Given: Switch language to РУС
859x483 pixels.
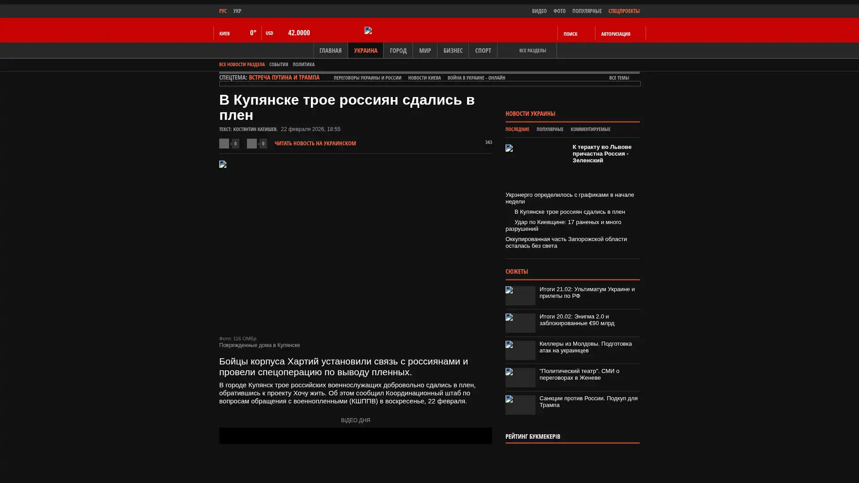Looking at the screenshot, I should 223,11.
